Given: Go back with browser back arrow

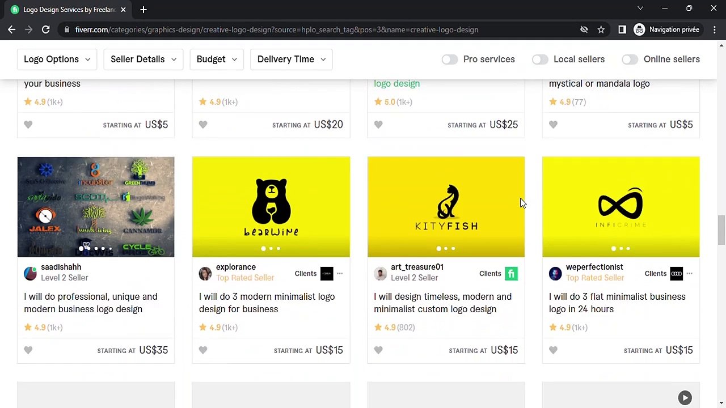Looking at the screenshot, I should 12,29.
